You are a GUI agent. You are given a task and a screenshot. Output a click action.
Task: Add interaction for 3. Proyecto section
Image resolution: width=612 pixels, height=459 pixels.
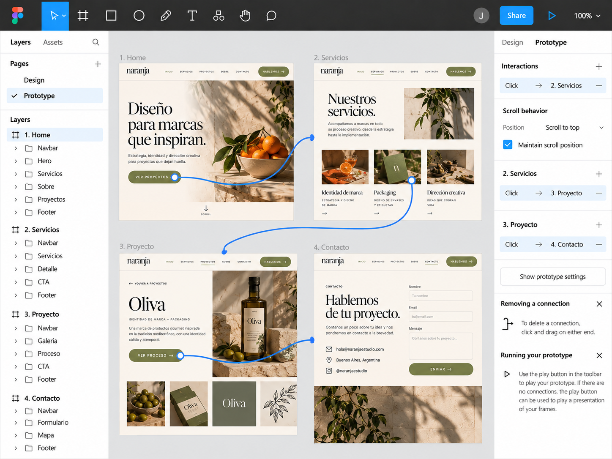click(x=599, y=225)
